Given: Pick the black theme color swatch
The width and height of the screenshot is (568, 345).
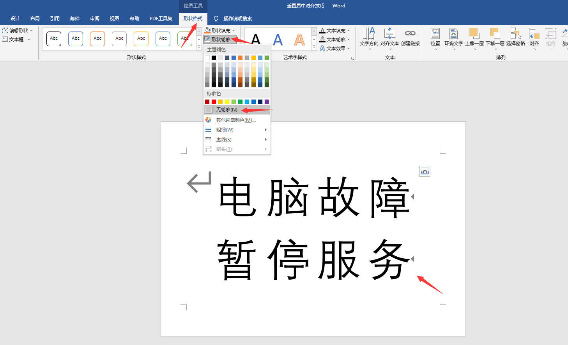Looking at the screenshot, I should (214, 58).
